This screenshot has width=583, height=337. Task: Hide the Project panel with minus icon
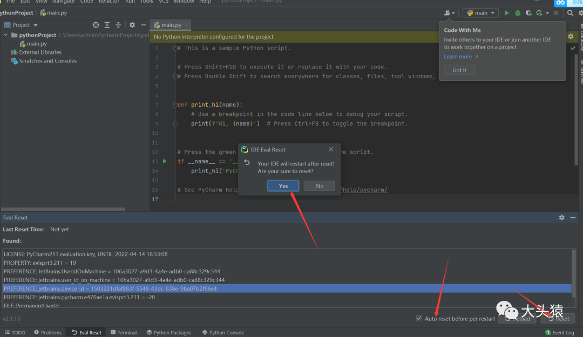click(143, 25)
